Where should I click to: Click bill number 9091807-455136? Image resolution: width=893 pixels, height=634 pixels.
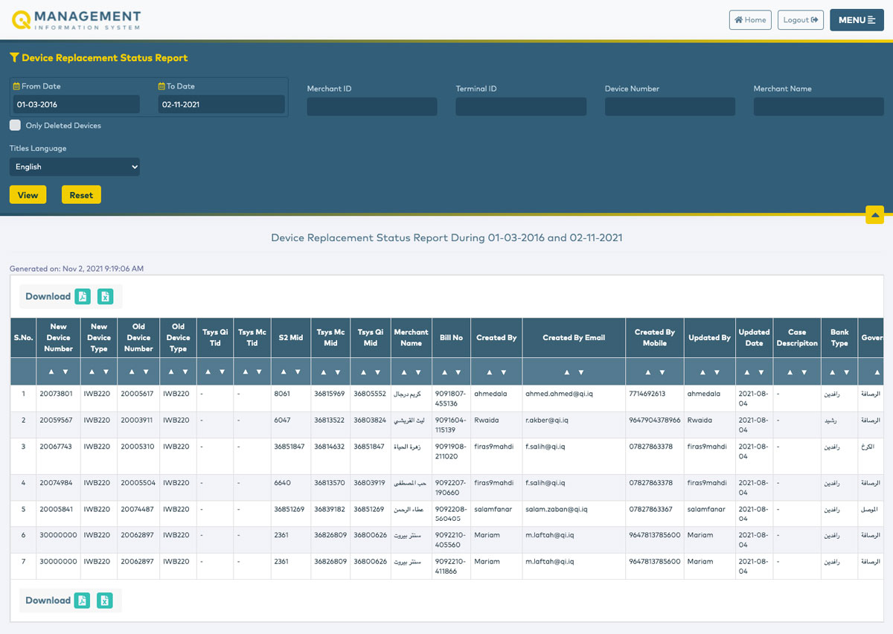click(x=451, y=398)
